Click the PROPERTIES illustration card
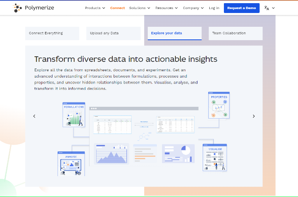 219,105
